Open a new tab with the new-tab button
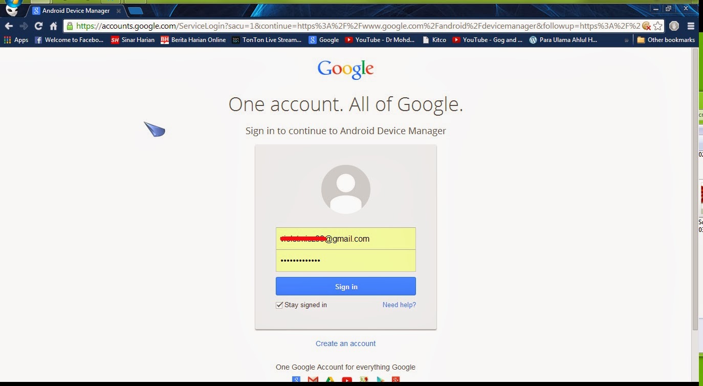The image size is (703, 386). pyautogui.click(x=135, y=11)
